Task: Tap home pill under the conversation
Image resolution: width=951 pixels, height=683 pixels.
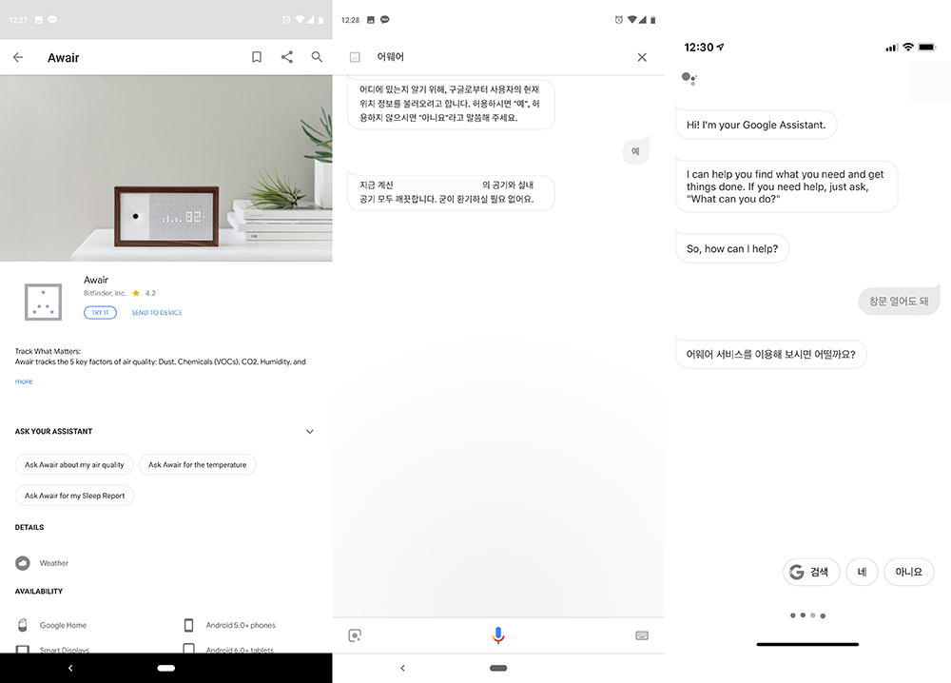Action: coord(498,668)
